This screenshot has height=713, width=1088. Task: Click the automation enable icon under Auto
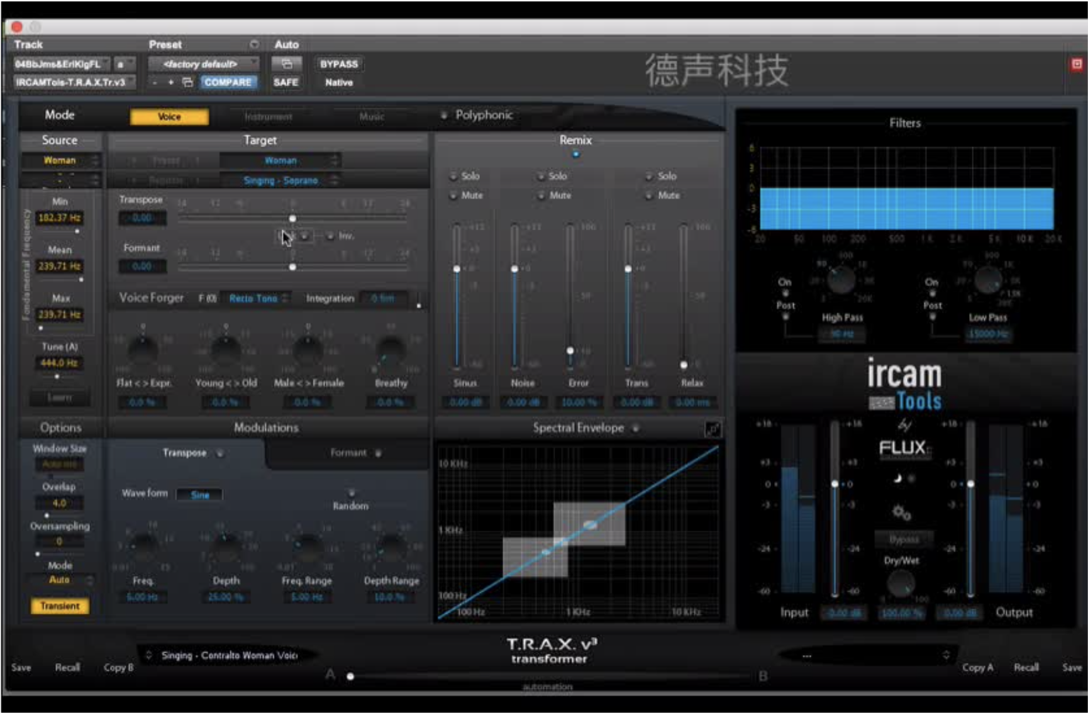pyautogui.click(x=286, y=64)
